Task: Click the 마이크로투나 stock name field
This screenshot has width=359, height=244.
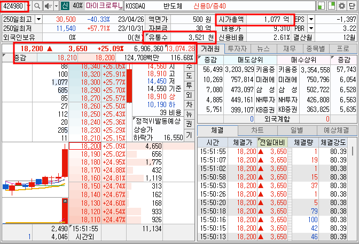Action: click(x=104, y=6)
